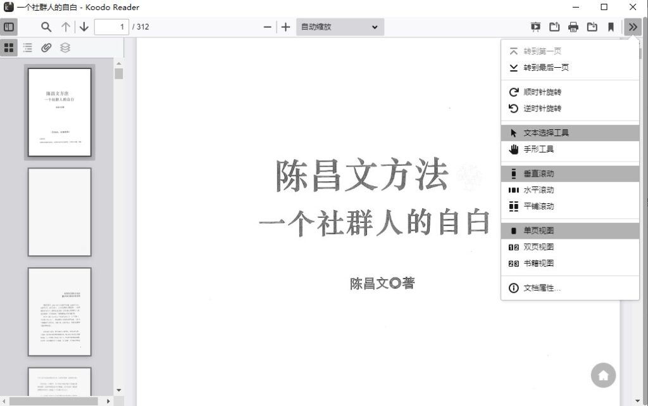Show layers in sidebar
This screenshot has width=648, height=406.
coord(65,48)
